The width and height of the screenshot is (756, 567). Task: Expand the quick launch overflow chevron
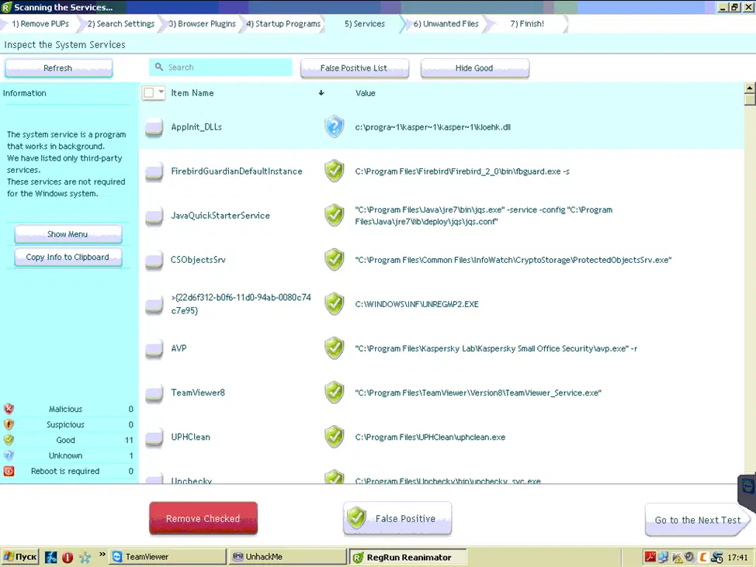pos(102,555)
